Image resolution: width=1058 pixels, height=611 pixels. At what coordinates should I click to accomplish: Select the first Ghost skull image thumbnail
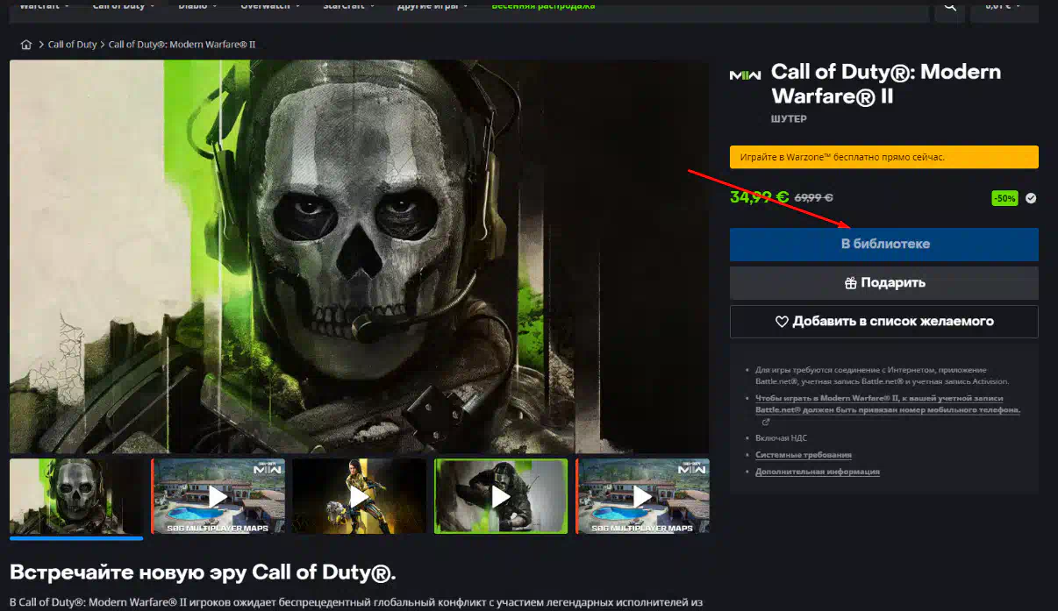[x=76, y=496]
